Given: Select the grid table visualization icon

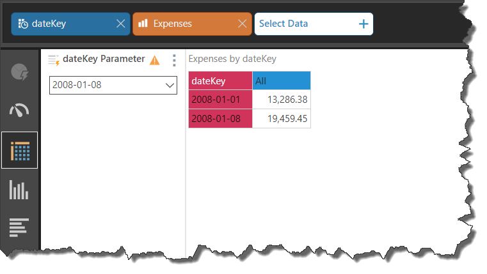Looking at the screenshot, I should [20, 151].
